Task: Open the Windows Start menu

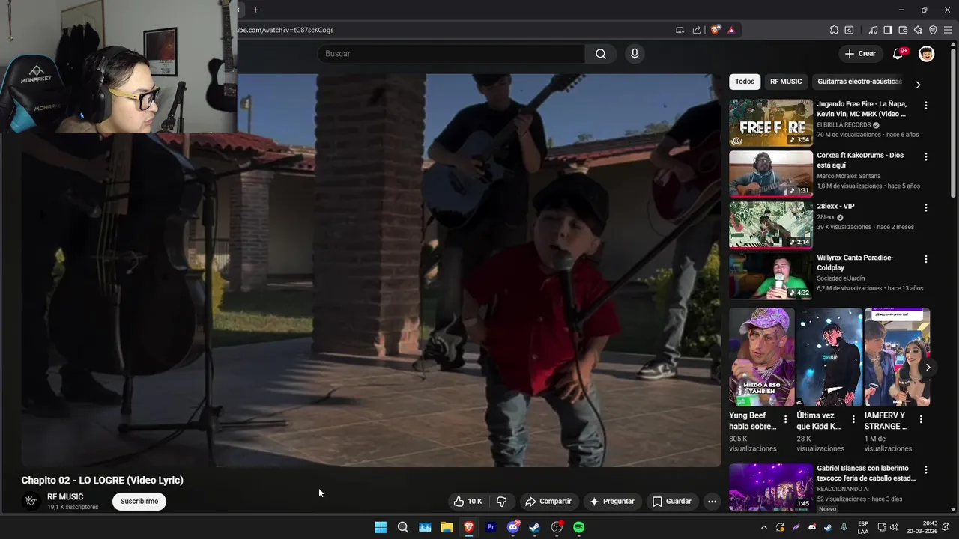Action: click(381, 527)
